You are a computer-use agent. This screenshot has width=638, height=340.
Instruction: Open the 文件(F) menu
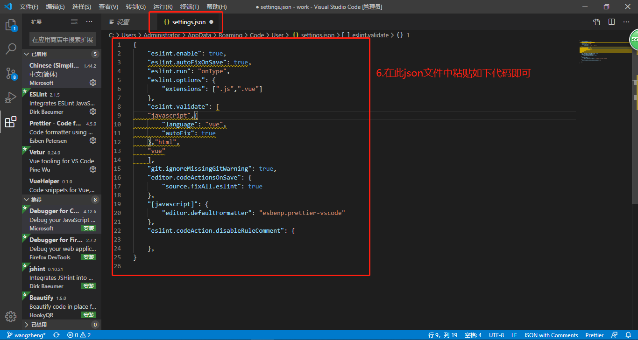pos(29,7)
